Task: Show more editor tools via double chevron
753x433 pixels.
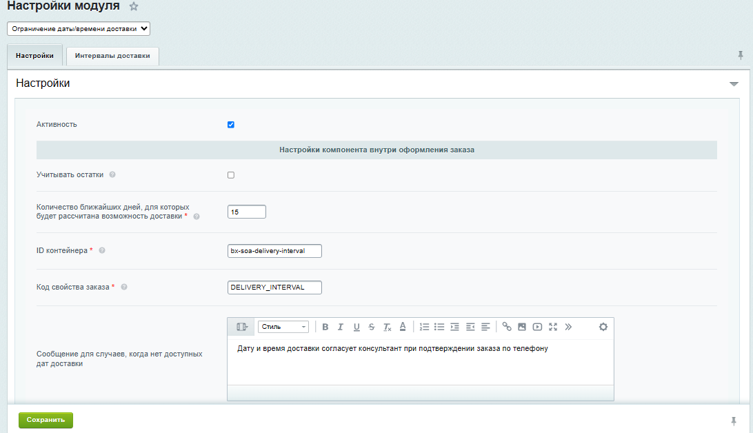Action: (568, 327)
